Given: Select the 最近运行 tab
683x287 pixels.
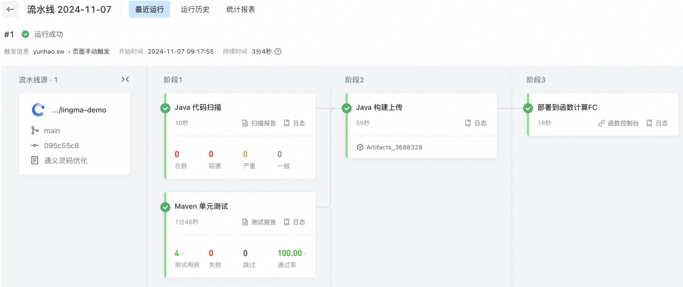Looking at the screenshot, I should click(x=149, y=9).
